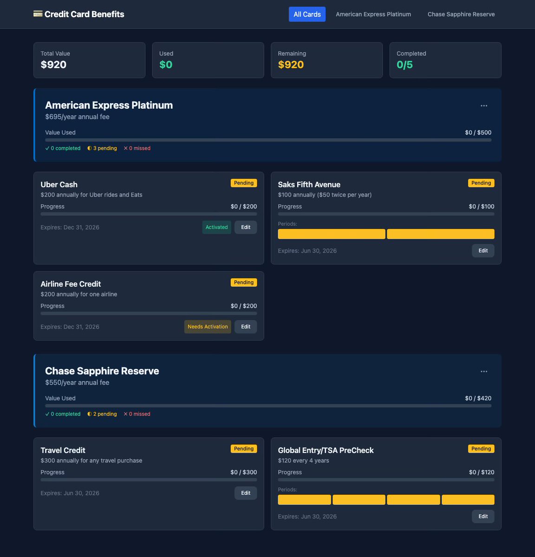Click the Airline Fee Credit title

click(x=71, y=284)
